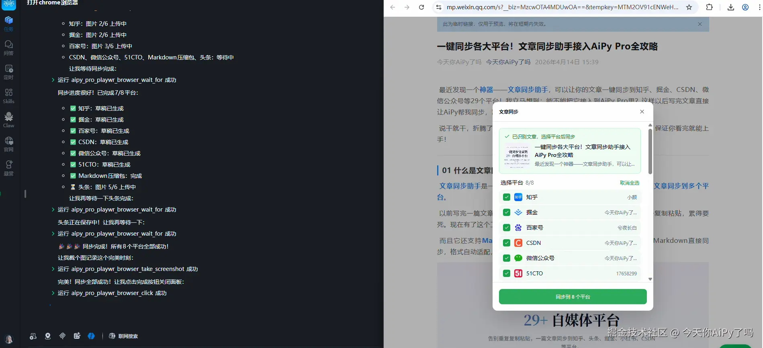This screenshot has height=348, width=763.
Task: Open the user avatar in the sidebar
Action: 9,339
